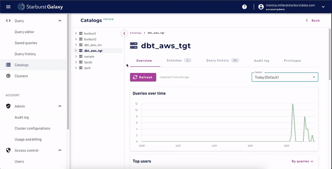332x169 pixels.
Task: Click the Starburst Galaxy logo
Action: point(40,7)
